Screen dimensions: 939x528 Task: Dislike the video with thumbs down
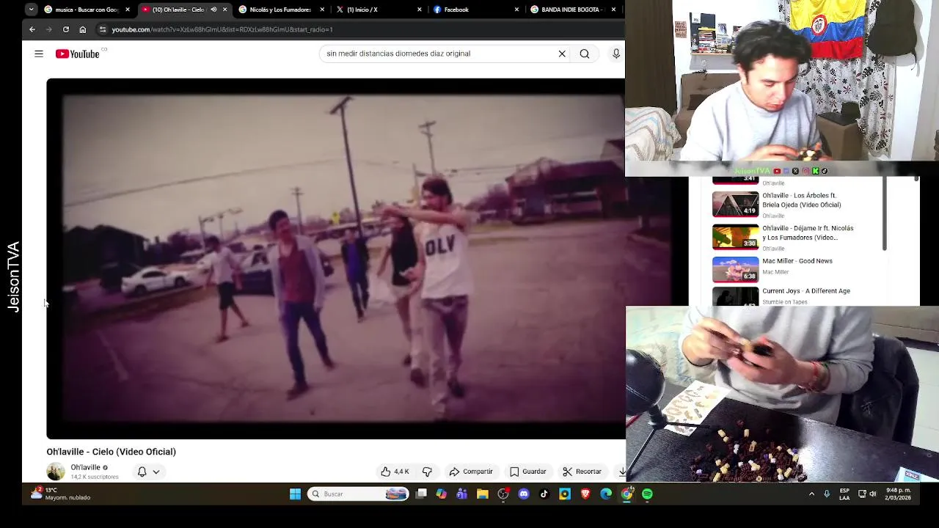point(427,472)
